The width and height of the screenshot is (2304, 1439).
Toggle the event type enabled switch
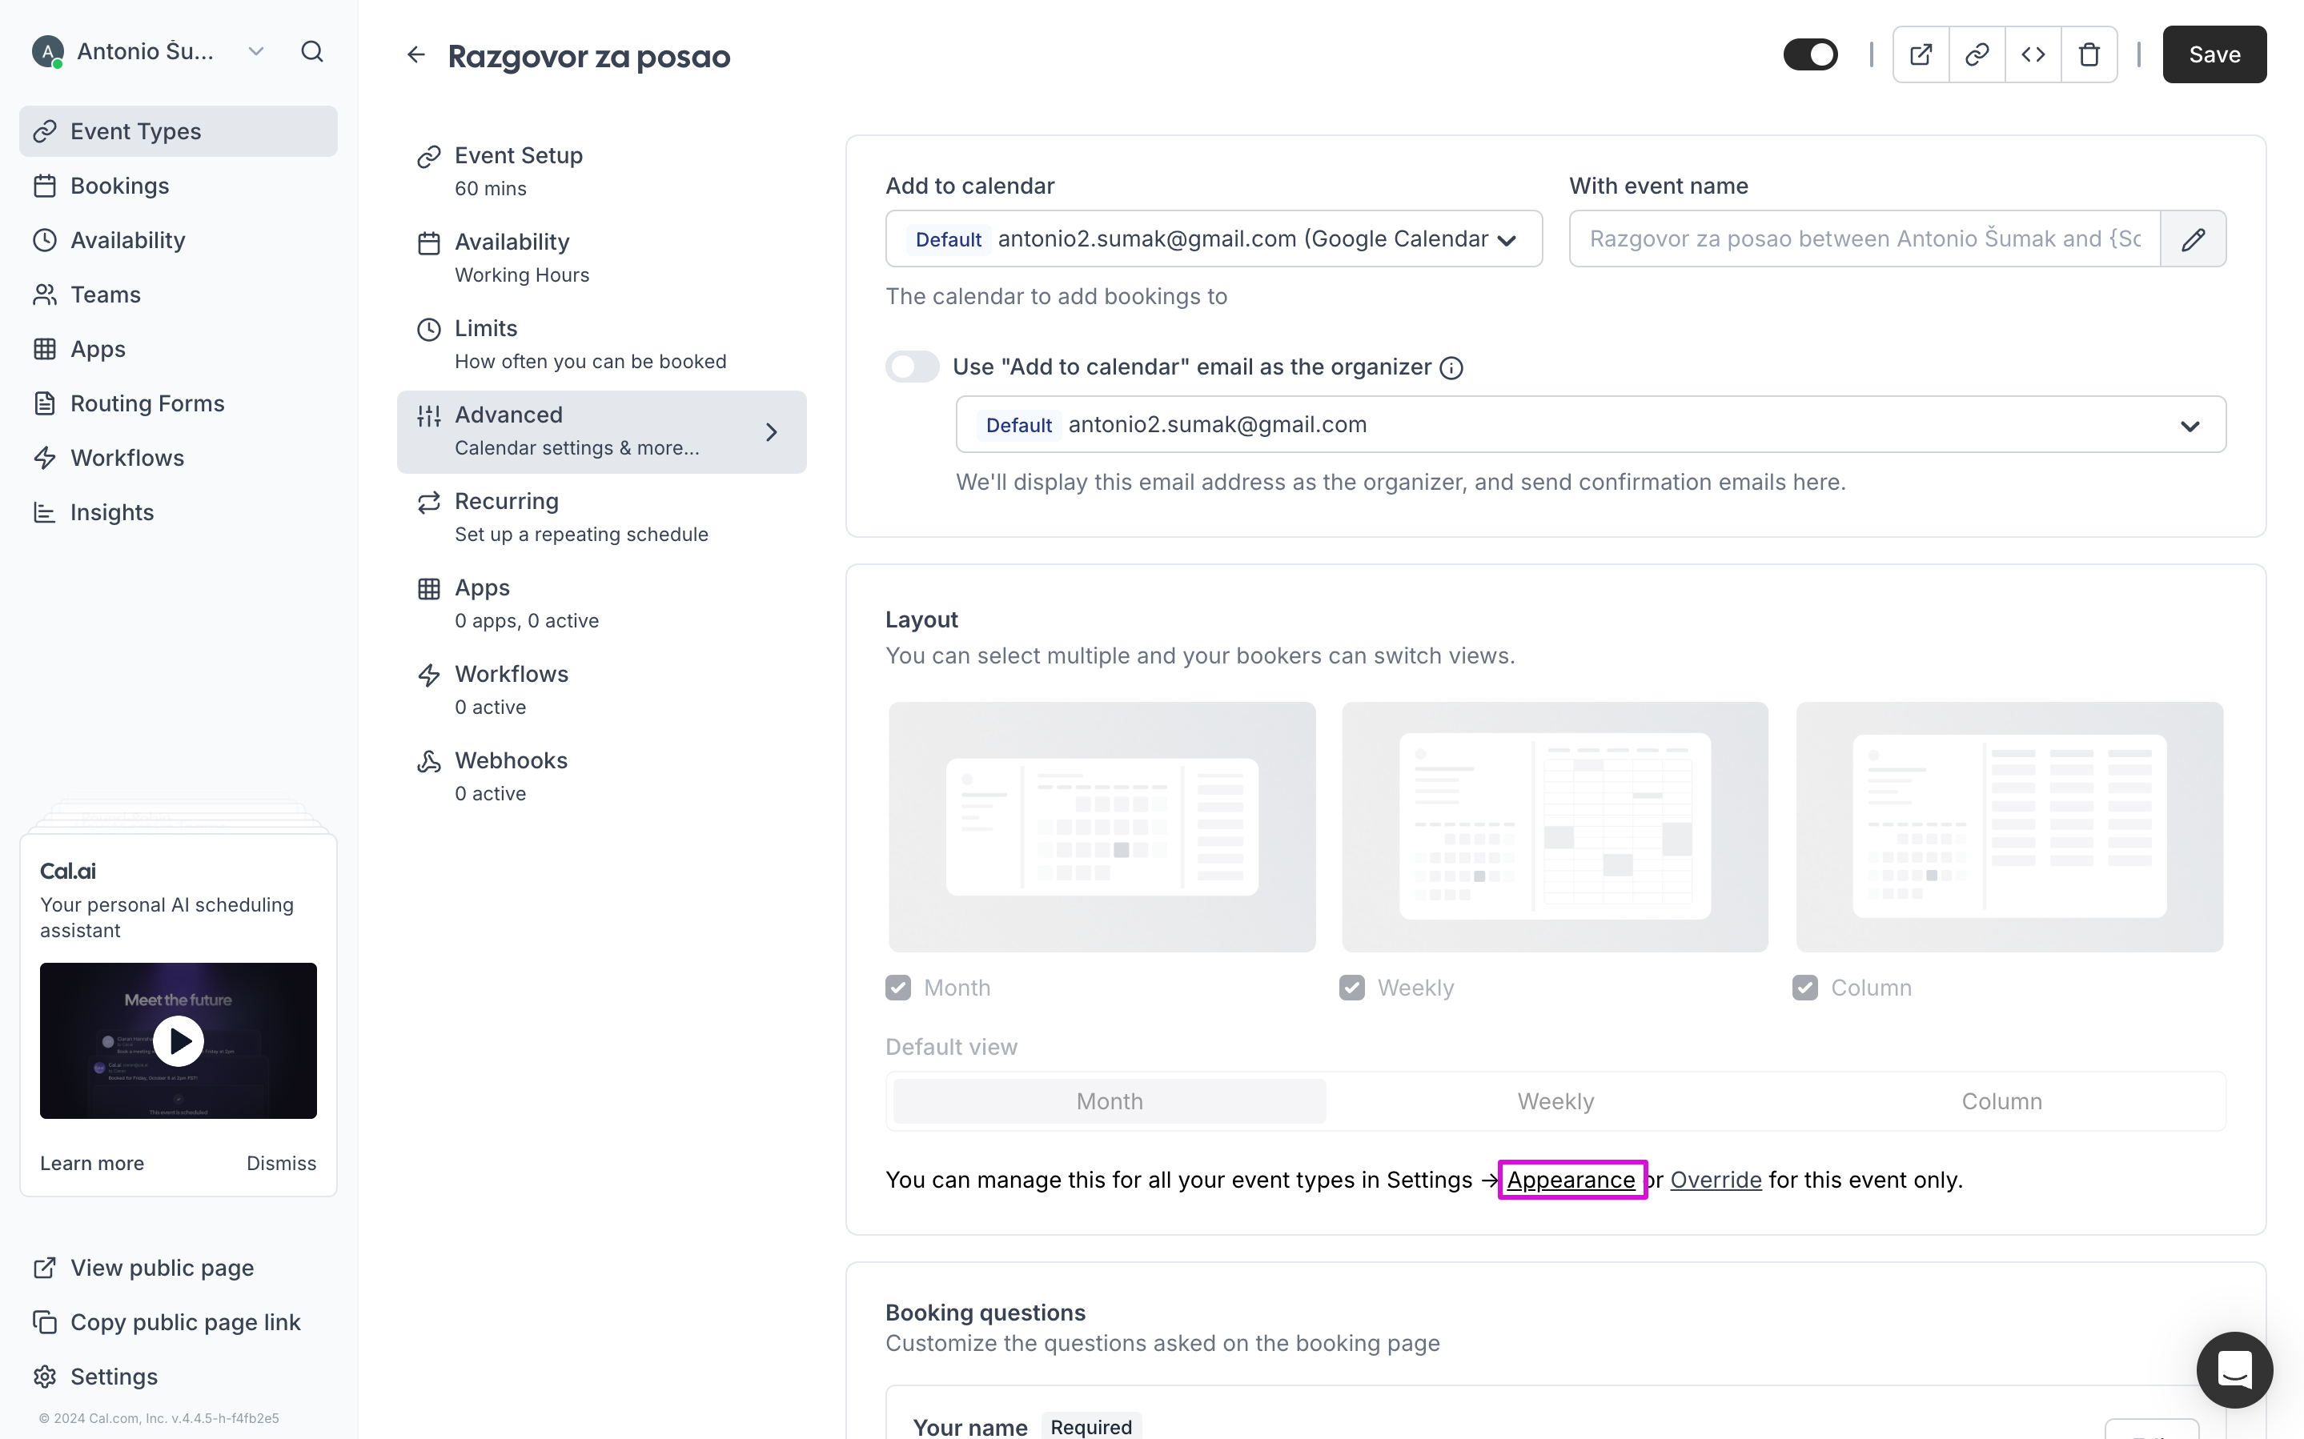[1810, 54]
